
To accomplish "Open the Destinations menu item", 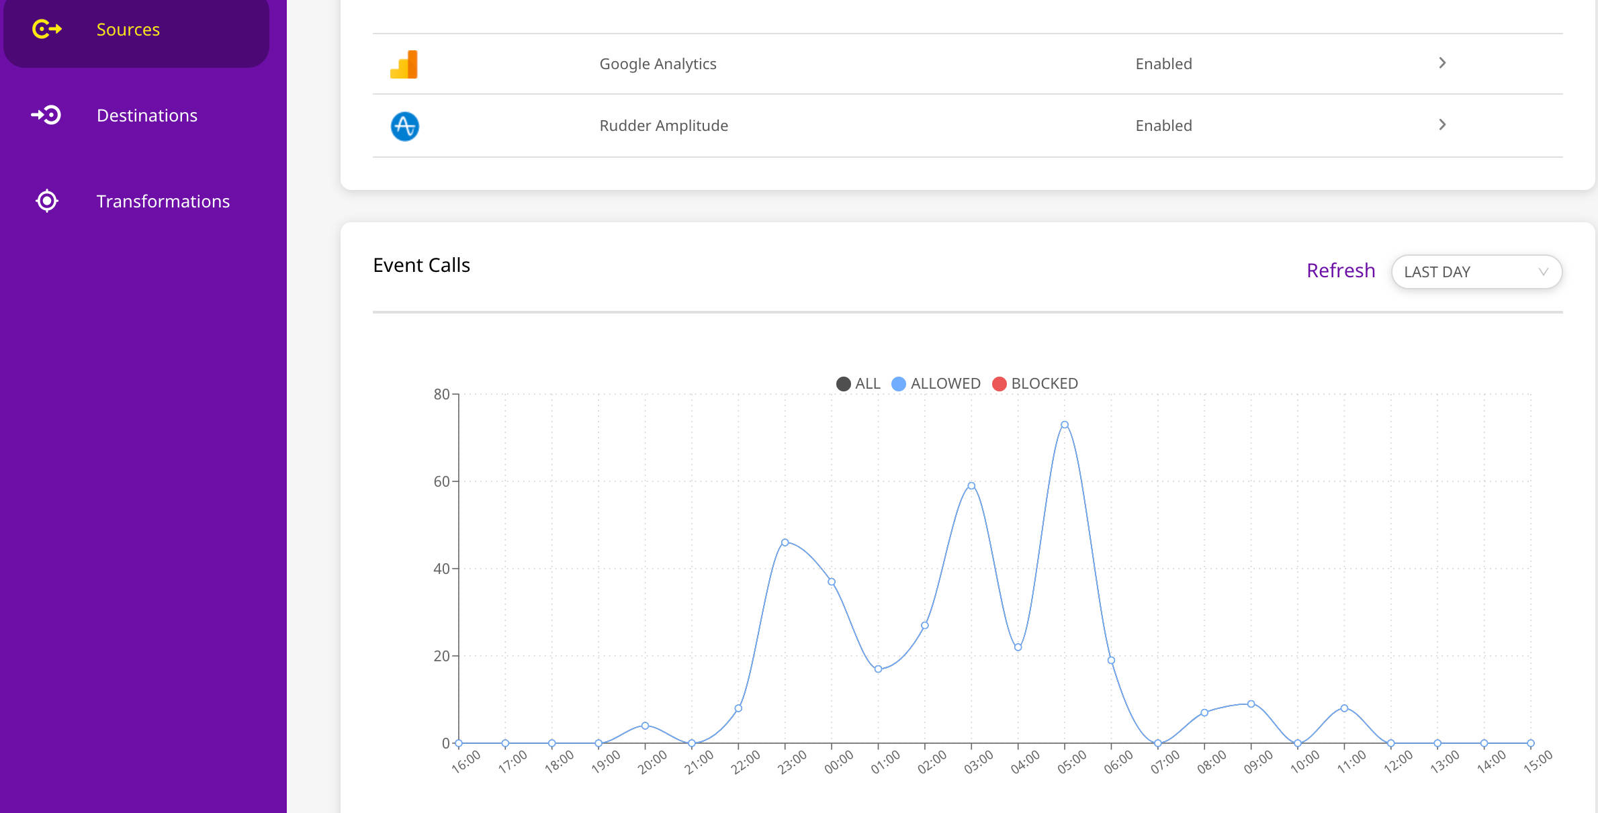I will click(x=146, y=115).
